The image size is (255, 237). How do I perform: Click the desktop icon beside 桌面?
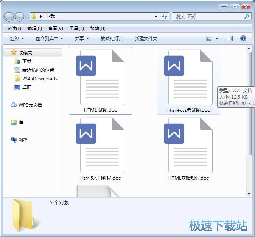[x=17, y=87]
